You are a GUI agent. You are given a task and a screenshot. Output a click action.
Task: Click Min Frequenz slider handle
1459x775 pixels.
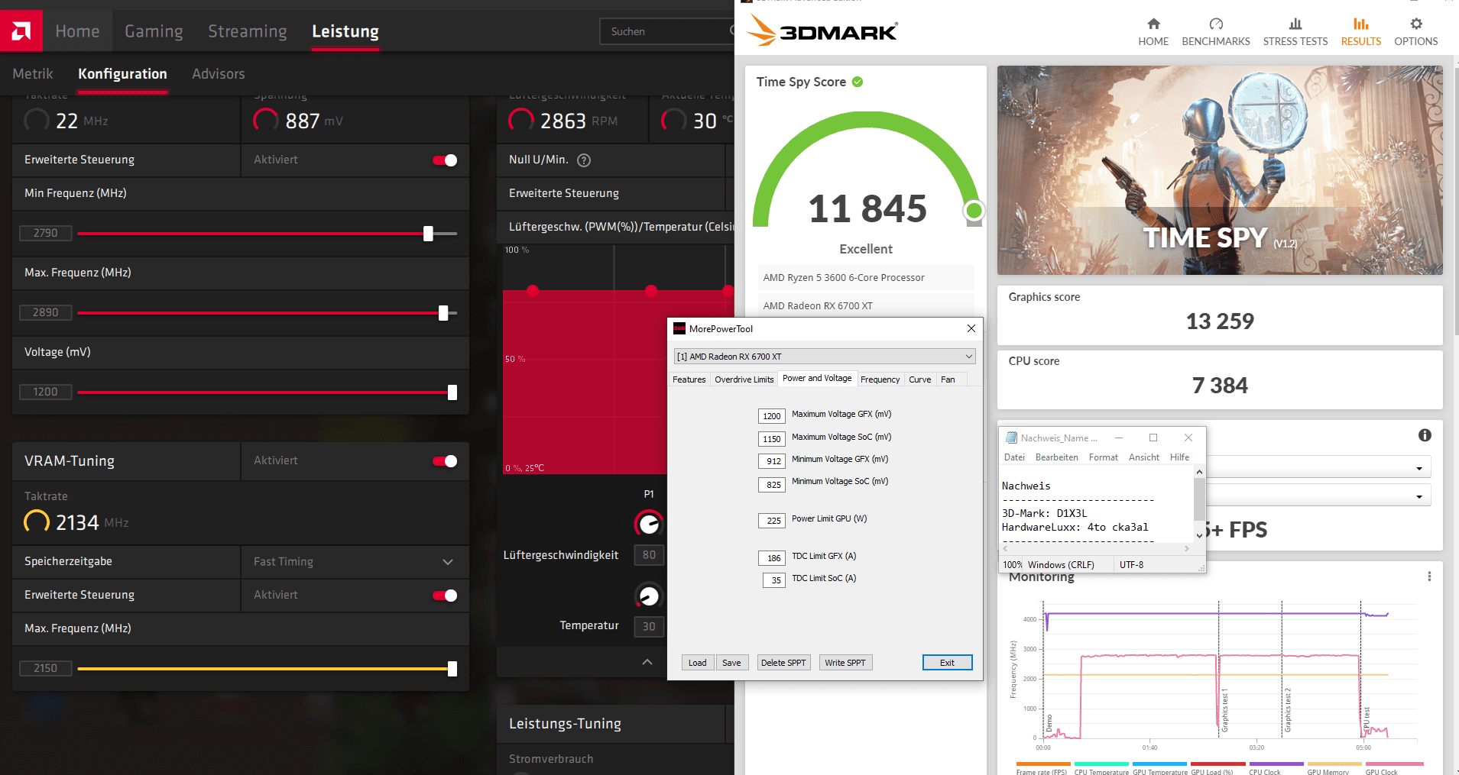click(429, 234)
